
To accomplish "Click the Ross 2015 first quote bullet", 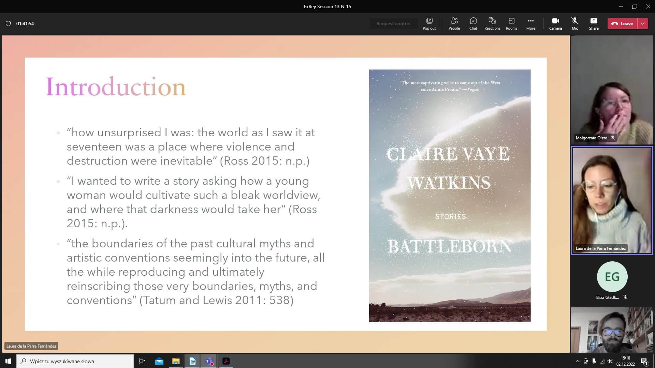I will (191, 147).
